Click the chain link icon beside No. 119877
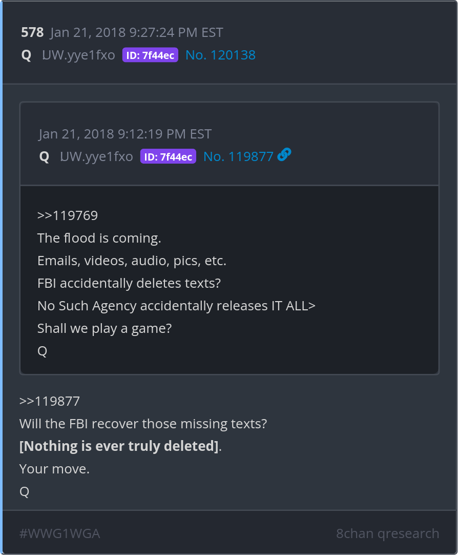Image resolution: width=458 pixels, height=555 pixels. click(x=284, y=155)
